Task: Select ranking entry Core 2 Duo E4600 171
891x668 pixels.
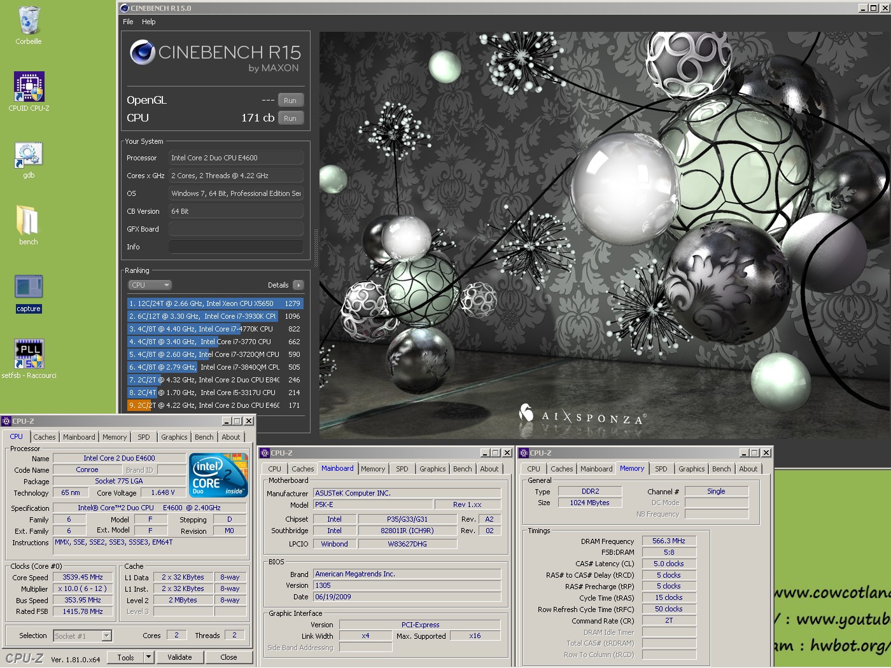Action: click(x=215, y=405)
